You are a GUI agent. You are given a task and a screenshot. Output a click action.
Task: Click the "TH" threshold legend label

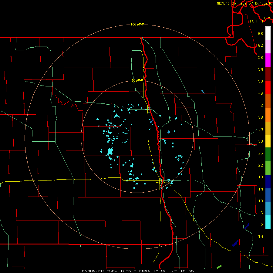pyautogui.click(x=261, y=237)
